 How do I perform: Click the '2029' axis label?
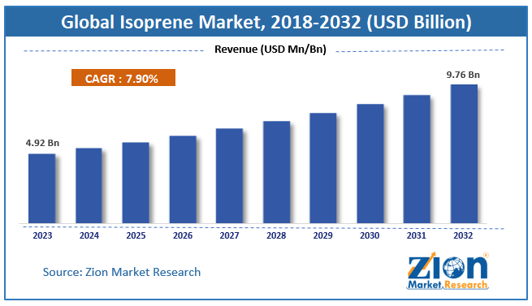point(323,235)
